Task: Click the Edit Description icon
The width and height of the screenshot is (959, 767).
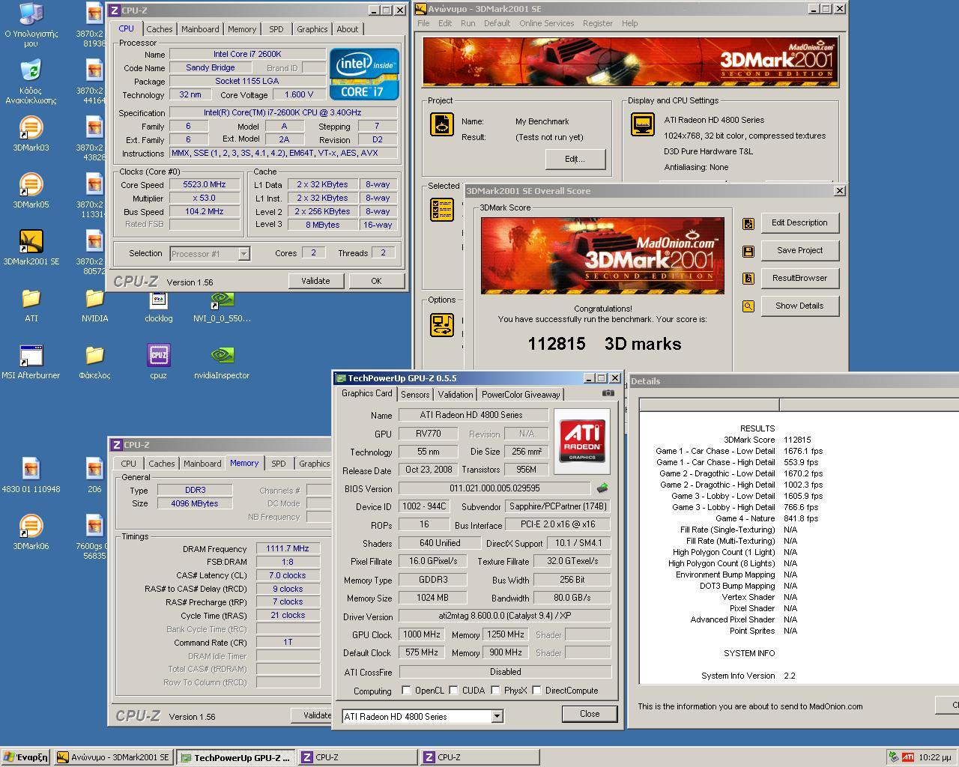Action: pos(748,223)
